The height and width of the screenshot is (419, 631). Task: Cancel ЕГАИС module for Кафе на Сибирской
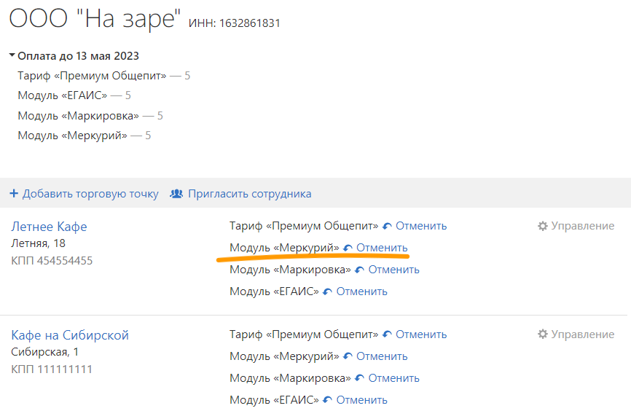click(362, 399)
